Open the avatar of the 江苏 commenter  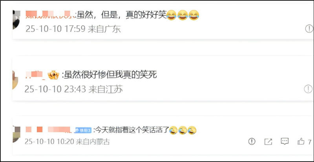point(15,80)
